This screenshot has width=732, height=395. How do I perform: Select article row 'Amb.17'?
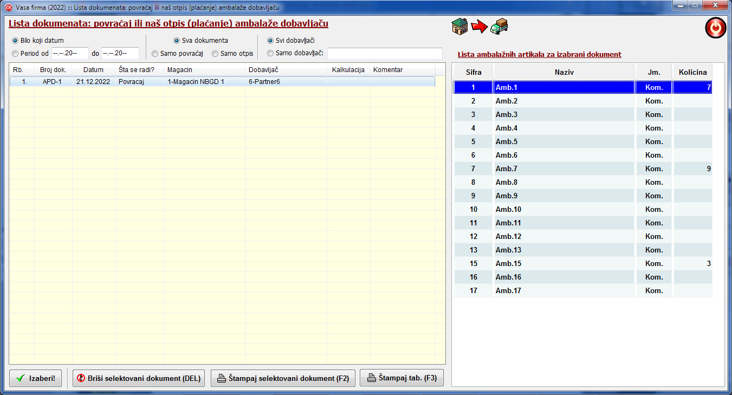click(582, 290)
